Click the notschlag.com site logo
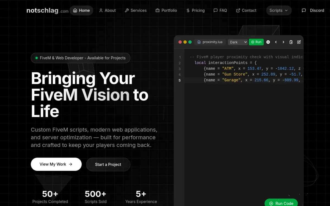Viewport: 330px width, 206px height. tap(47, 10)
